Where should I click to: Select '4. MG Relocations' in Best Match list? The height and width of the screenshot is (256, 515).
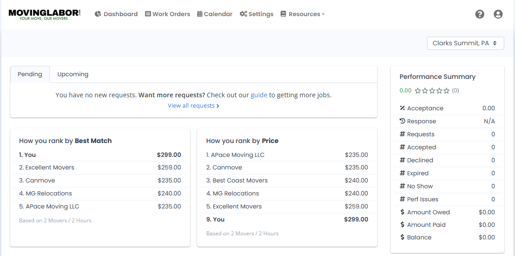tap(100, 193)
